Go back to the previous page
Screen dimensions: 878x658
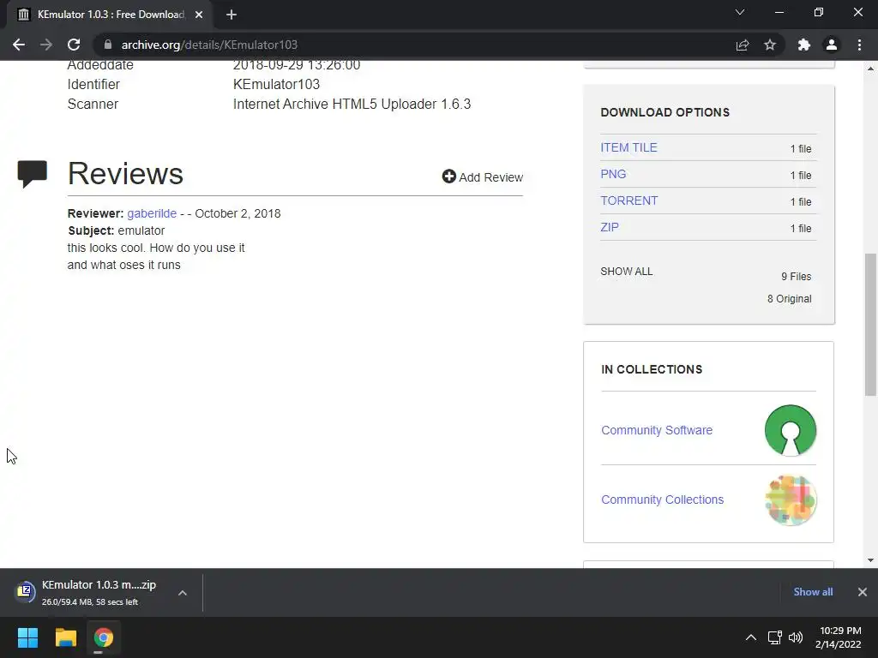tap(19, 45)
